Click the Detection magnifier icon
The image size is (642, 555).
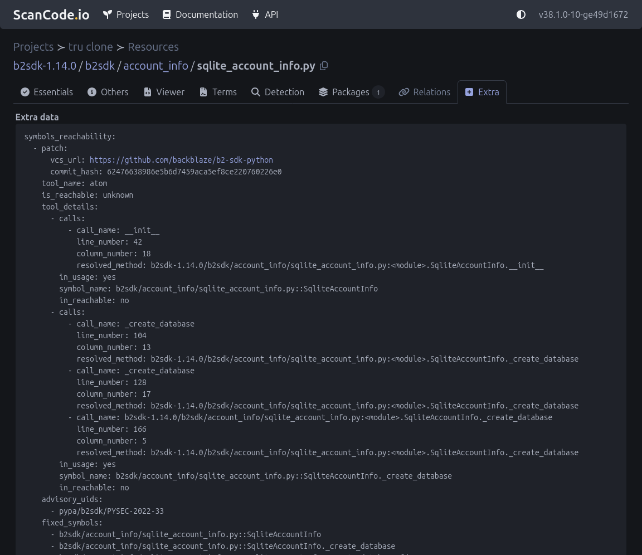(255, 92)
